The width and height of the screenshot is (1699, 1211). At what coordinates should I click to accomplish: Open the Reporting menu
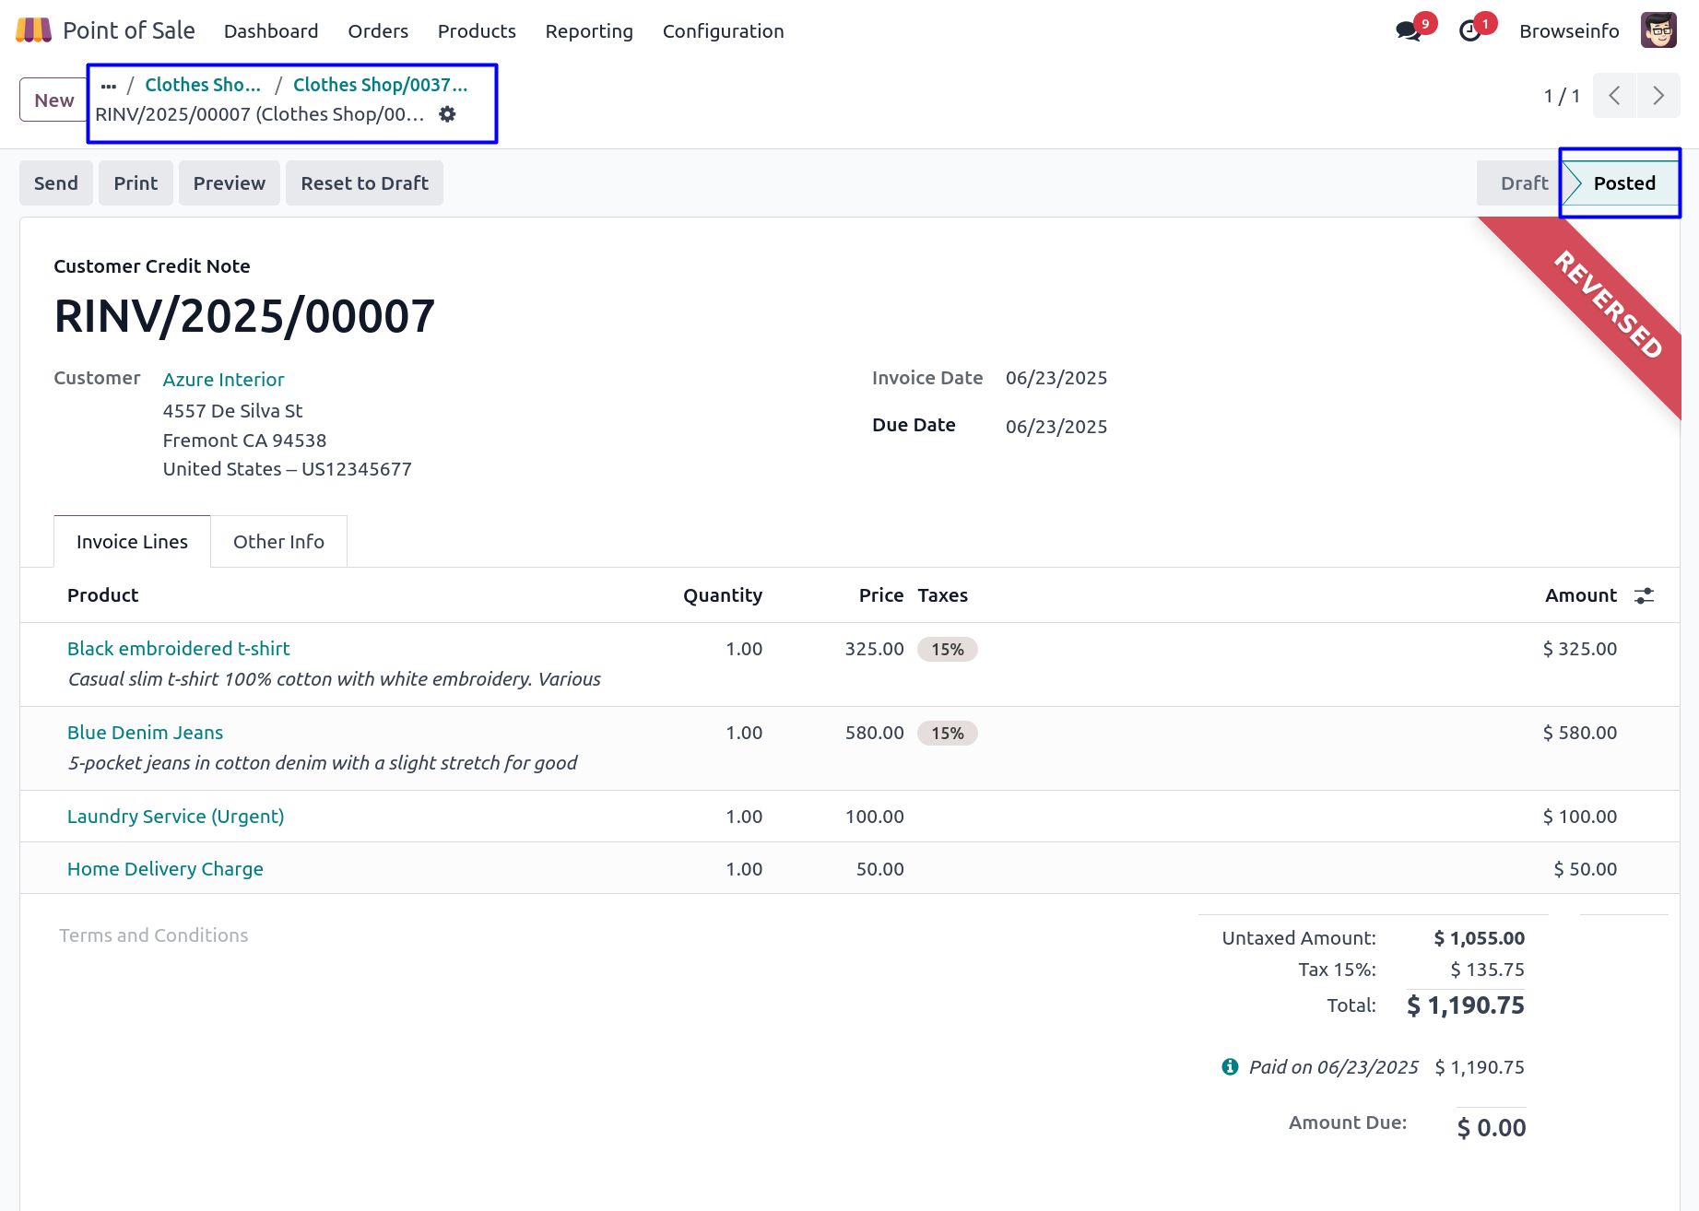coord(589,31)
